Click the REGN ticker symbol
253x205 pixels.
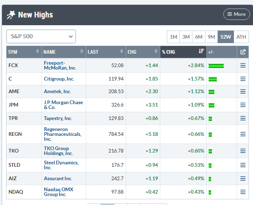coord(15,134)
